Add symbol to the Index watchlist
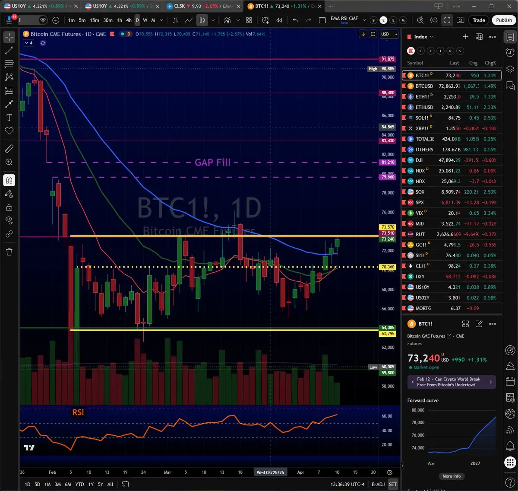 click(466, 37)
